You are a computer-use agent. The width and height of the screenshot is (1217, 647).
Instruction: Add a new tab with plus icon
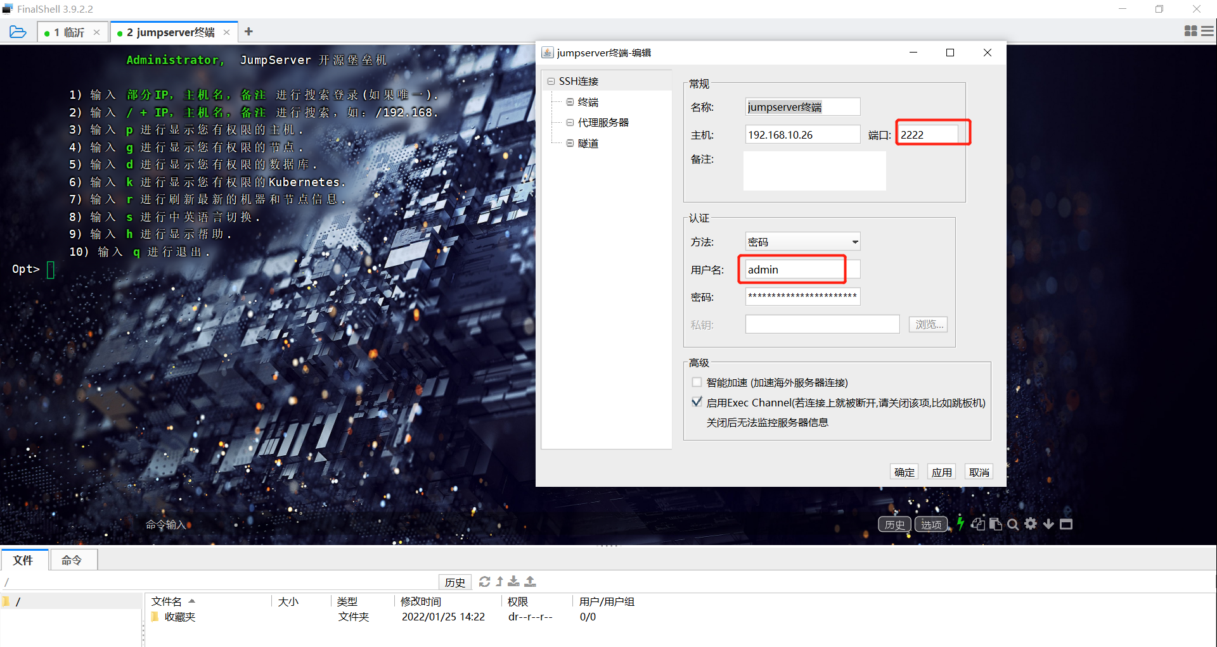click(x=248, y=32)
